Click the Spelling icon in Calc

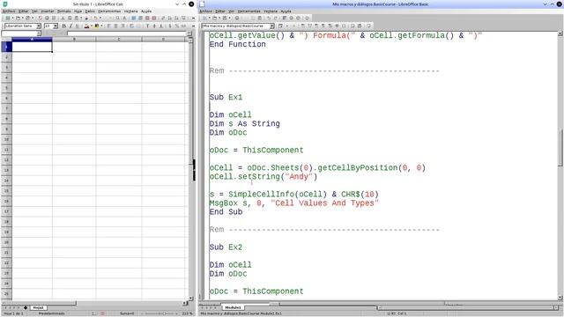124,18
